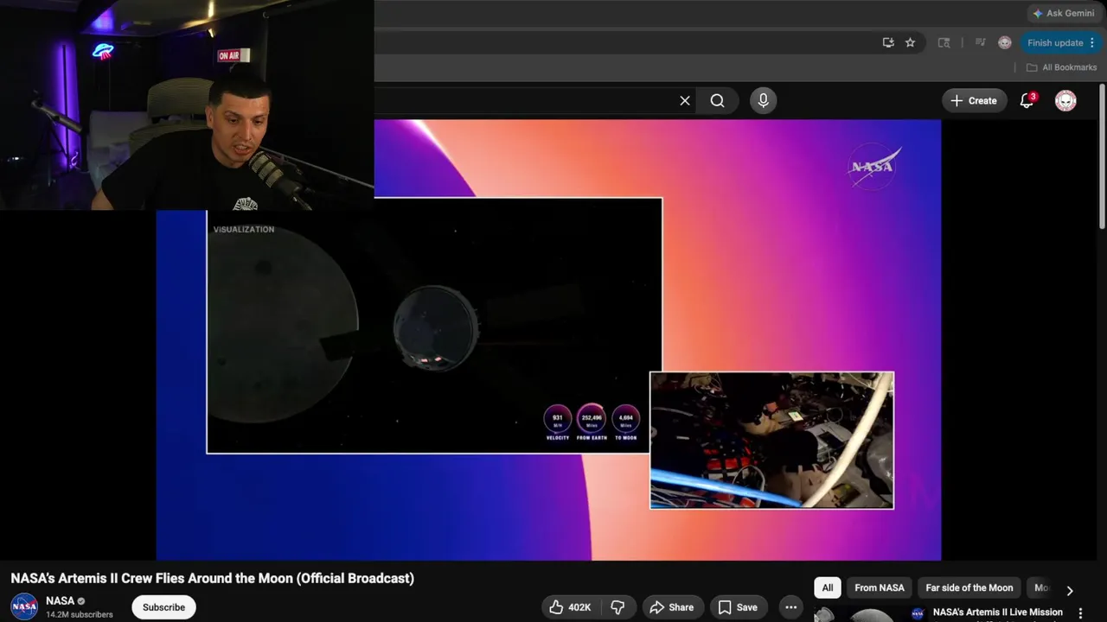Clear the YouTube search box

coord(685,100)
